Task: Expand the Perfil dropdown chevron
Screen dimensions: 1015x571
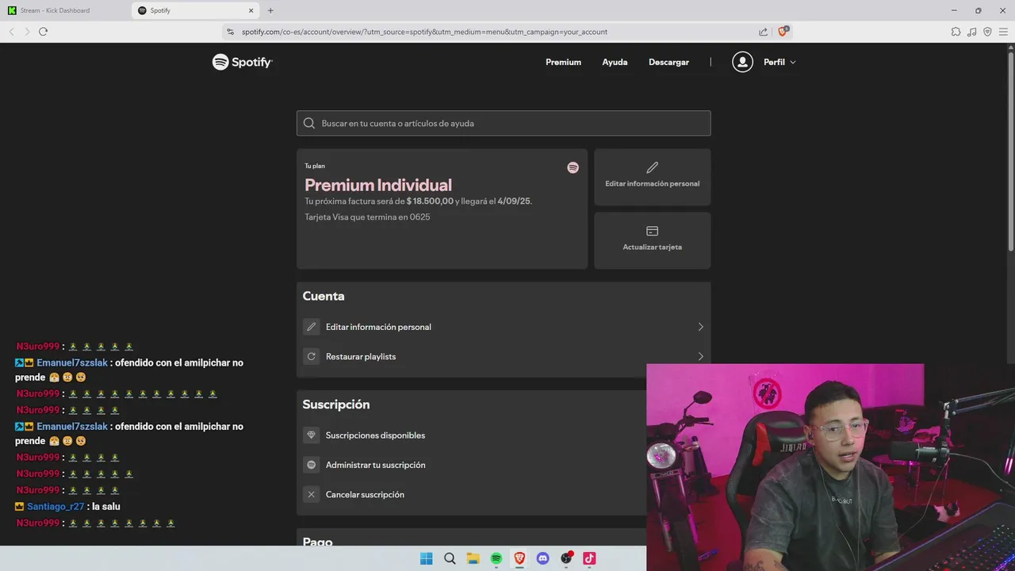Action: tap(792, 62)
